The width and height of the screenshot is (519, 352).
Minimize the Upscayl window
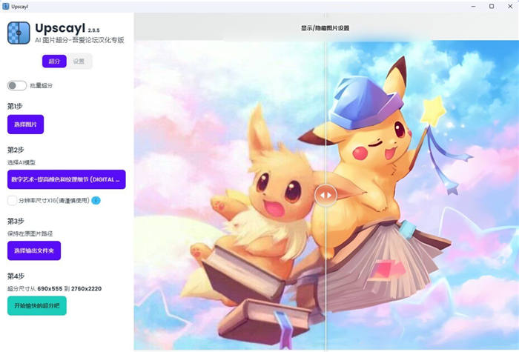click(x=474, y=6)
